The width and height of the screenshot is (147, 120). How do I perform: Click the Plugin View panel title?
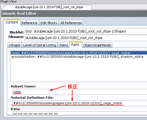click(x=8, y=1)
